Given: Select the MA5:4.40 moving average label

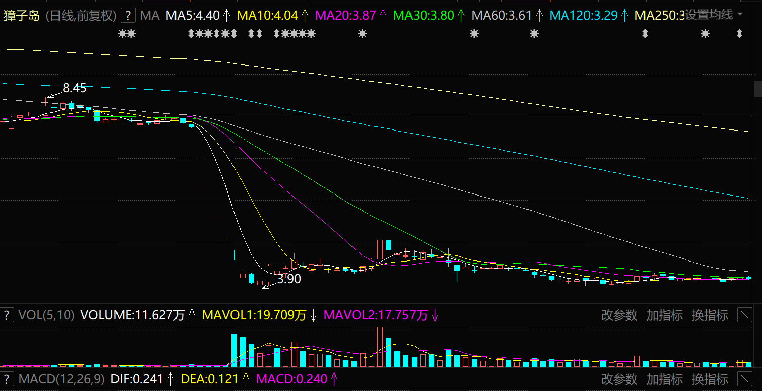Looking at the screenshot, I should [x=193, y=16].
